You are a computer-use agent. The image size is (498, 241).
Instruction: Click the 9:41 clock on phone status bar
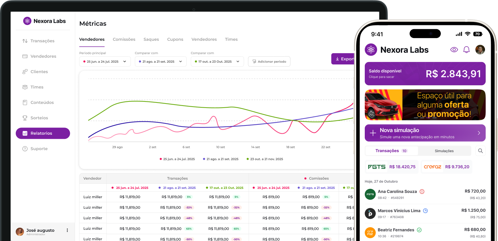(377, 34)
